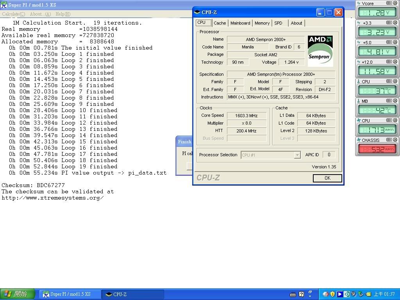400x300 pixels.
Task: Click the Start button on the taskbar
Action: (17, 294)
